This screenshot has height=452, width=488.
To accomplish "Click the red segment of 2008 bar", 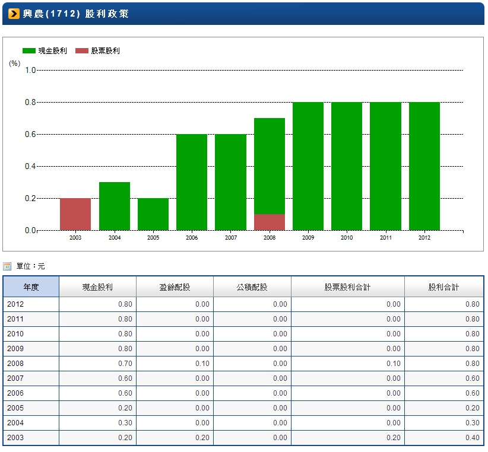I will (x=270, y=222).
